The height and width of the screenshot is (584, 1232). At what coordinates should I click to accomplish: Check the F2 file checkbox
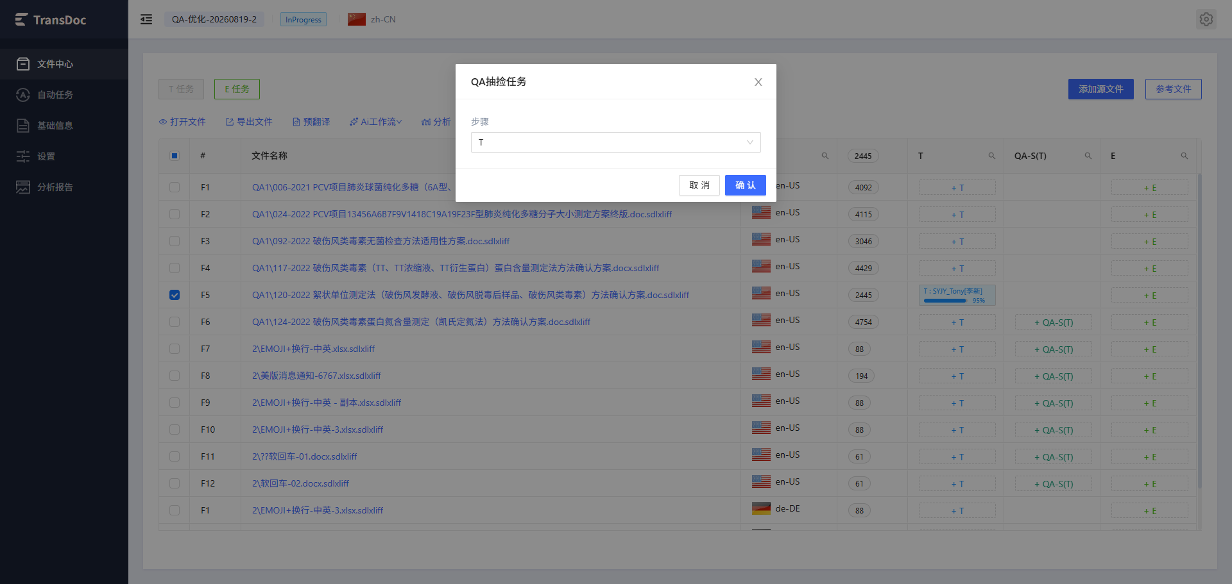pyautogui.click(x=175, y=214)
